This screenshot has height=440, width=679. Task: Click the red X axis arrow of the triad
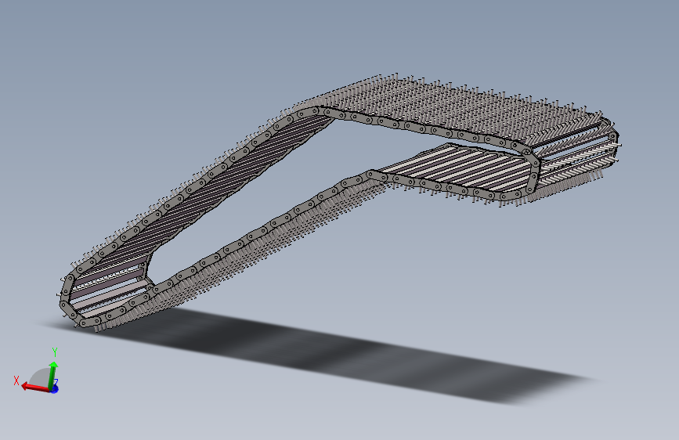click(36, 387)
